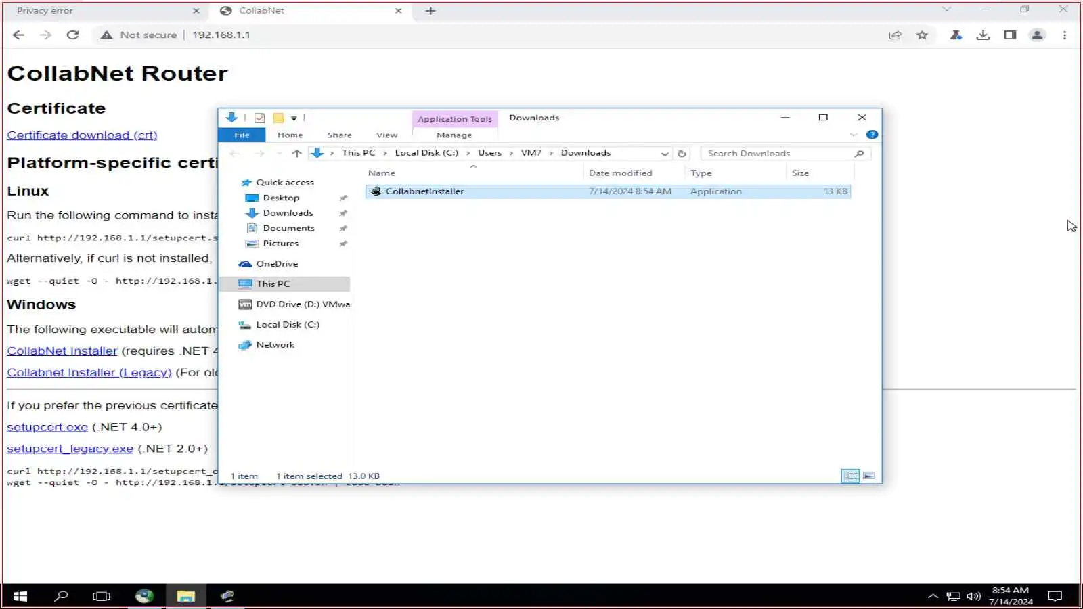
Task: Open Local Disk (C:) in navigation pane
Action: point(288,325)
